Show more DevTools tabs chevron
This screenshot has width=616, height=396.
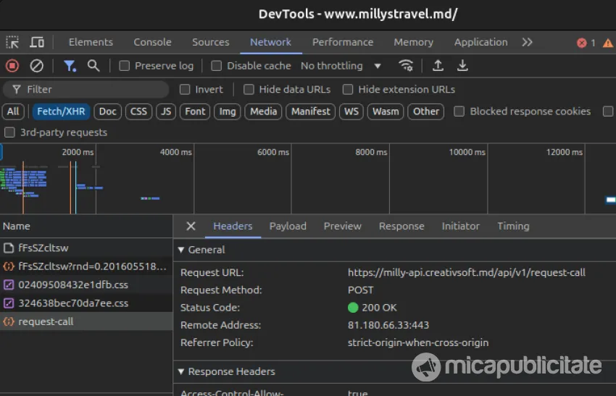tap(527, 42)
